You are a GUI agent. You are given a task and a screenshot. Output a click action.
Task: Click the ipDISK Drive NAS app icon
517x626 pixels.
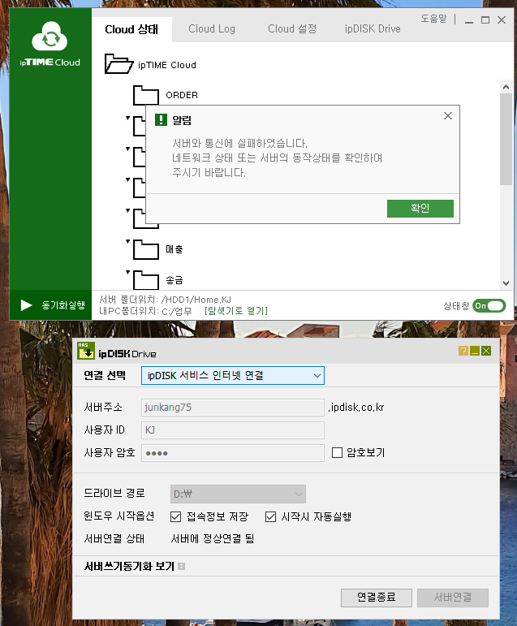pyautogui.click(x=86, y=351)
